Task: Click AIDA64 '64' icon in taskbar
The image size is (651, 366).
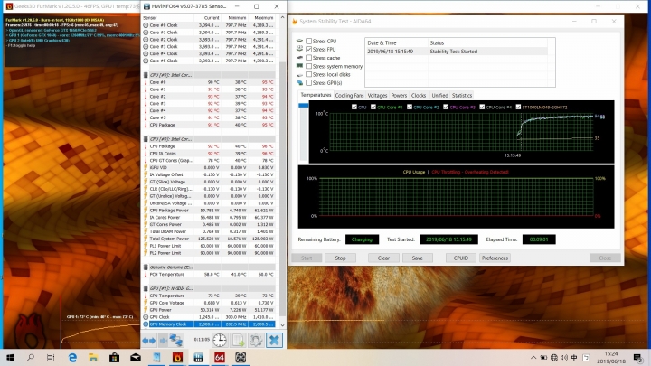Action: 220,357
